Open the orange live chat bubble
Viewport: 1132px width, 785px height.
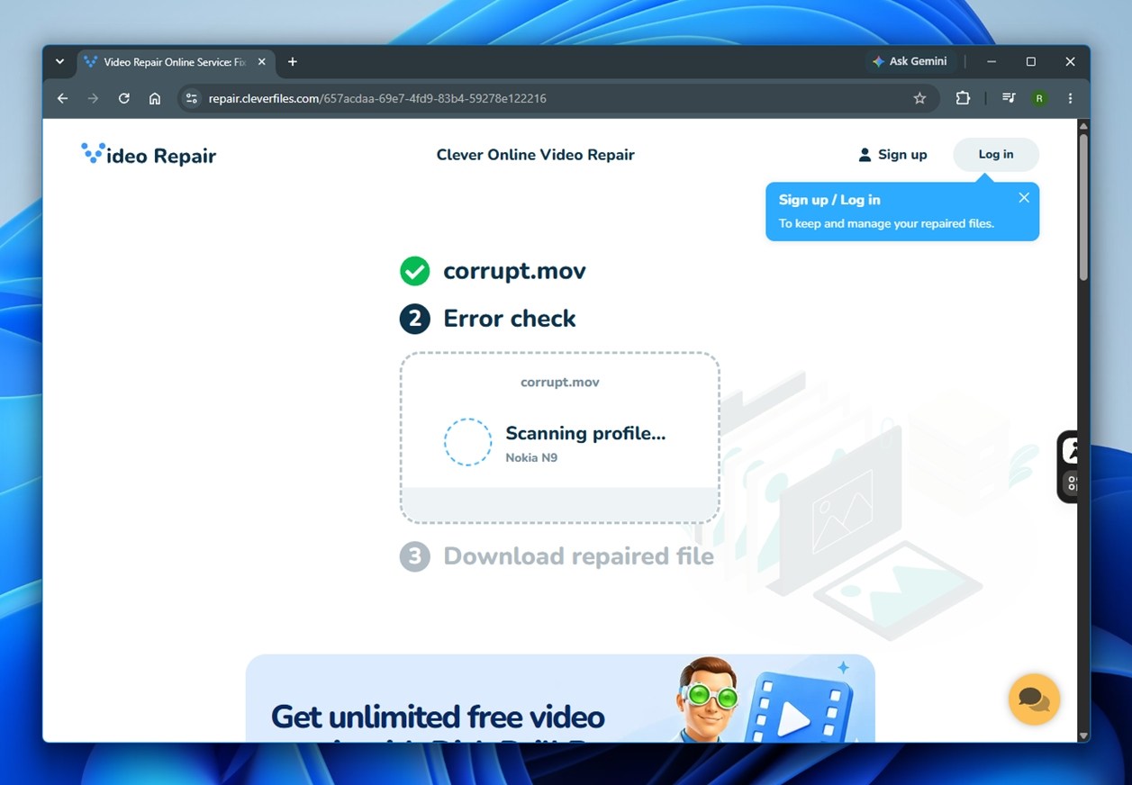1034,699
